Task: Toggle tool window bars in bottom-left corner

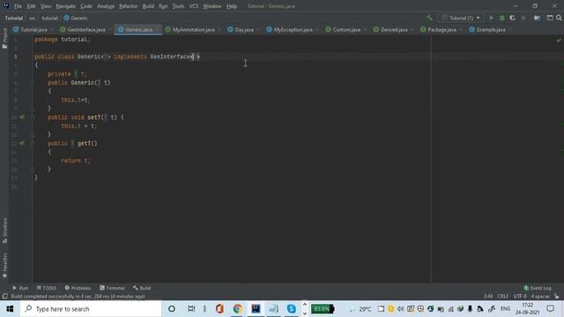Action: point(4,296)
